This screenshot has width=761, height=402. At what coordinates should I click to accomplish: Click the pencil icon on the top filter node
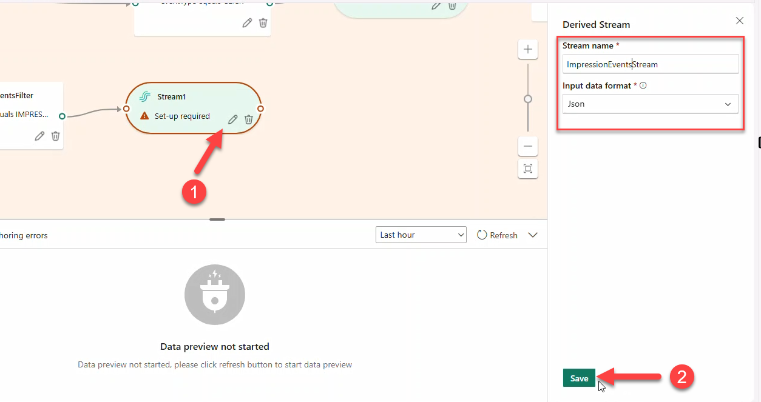247,22
